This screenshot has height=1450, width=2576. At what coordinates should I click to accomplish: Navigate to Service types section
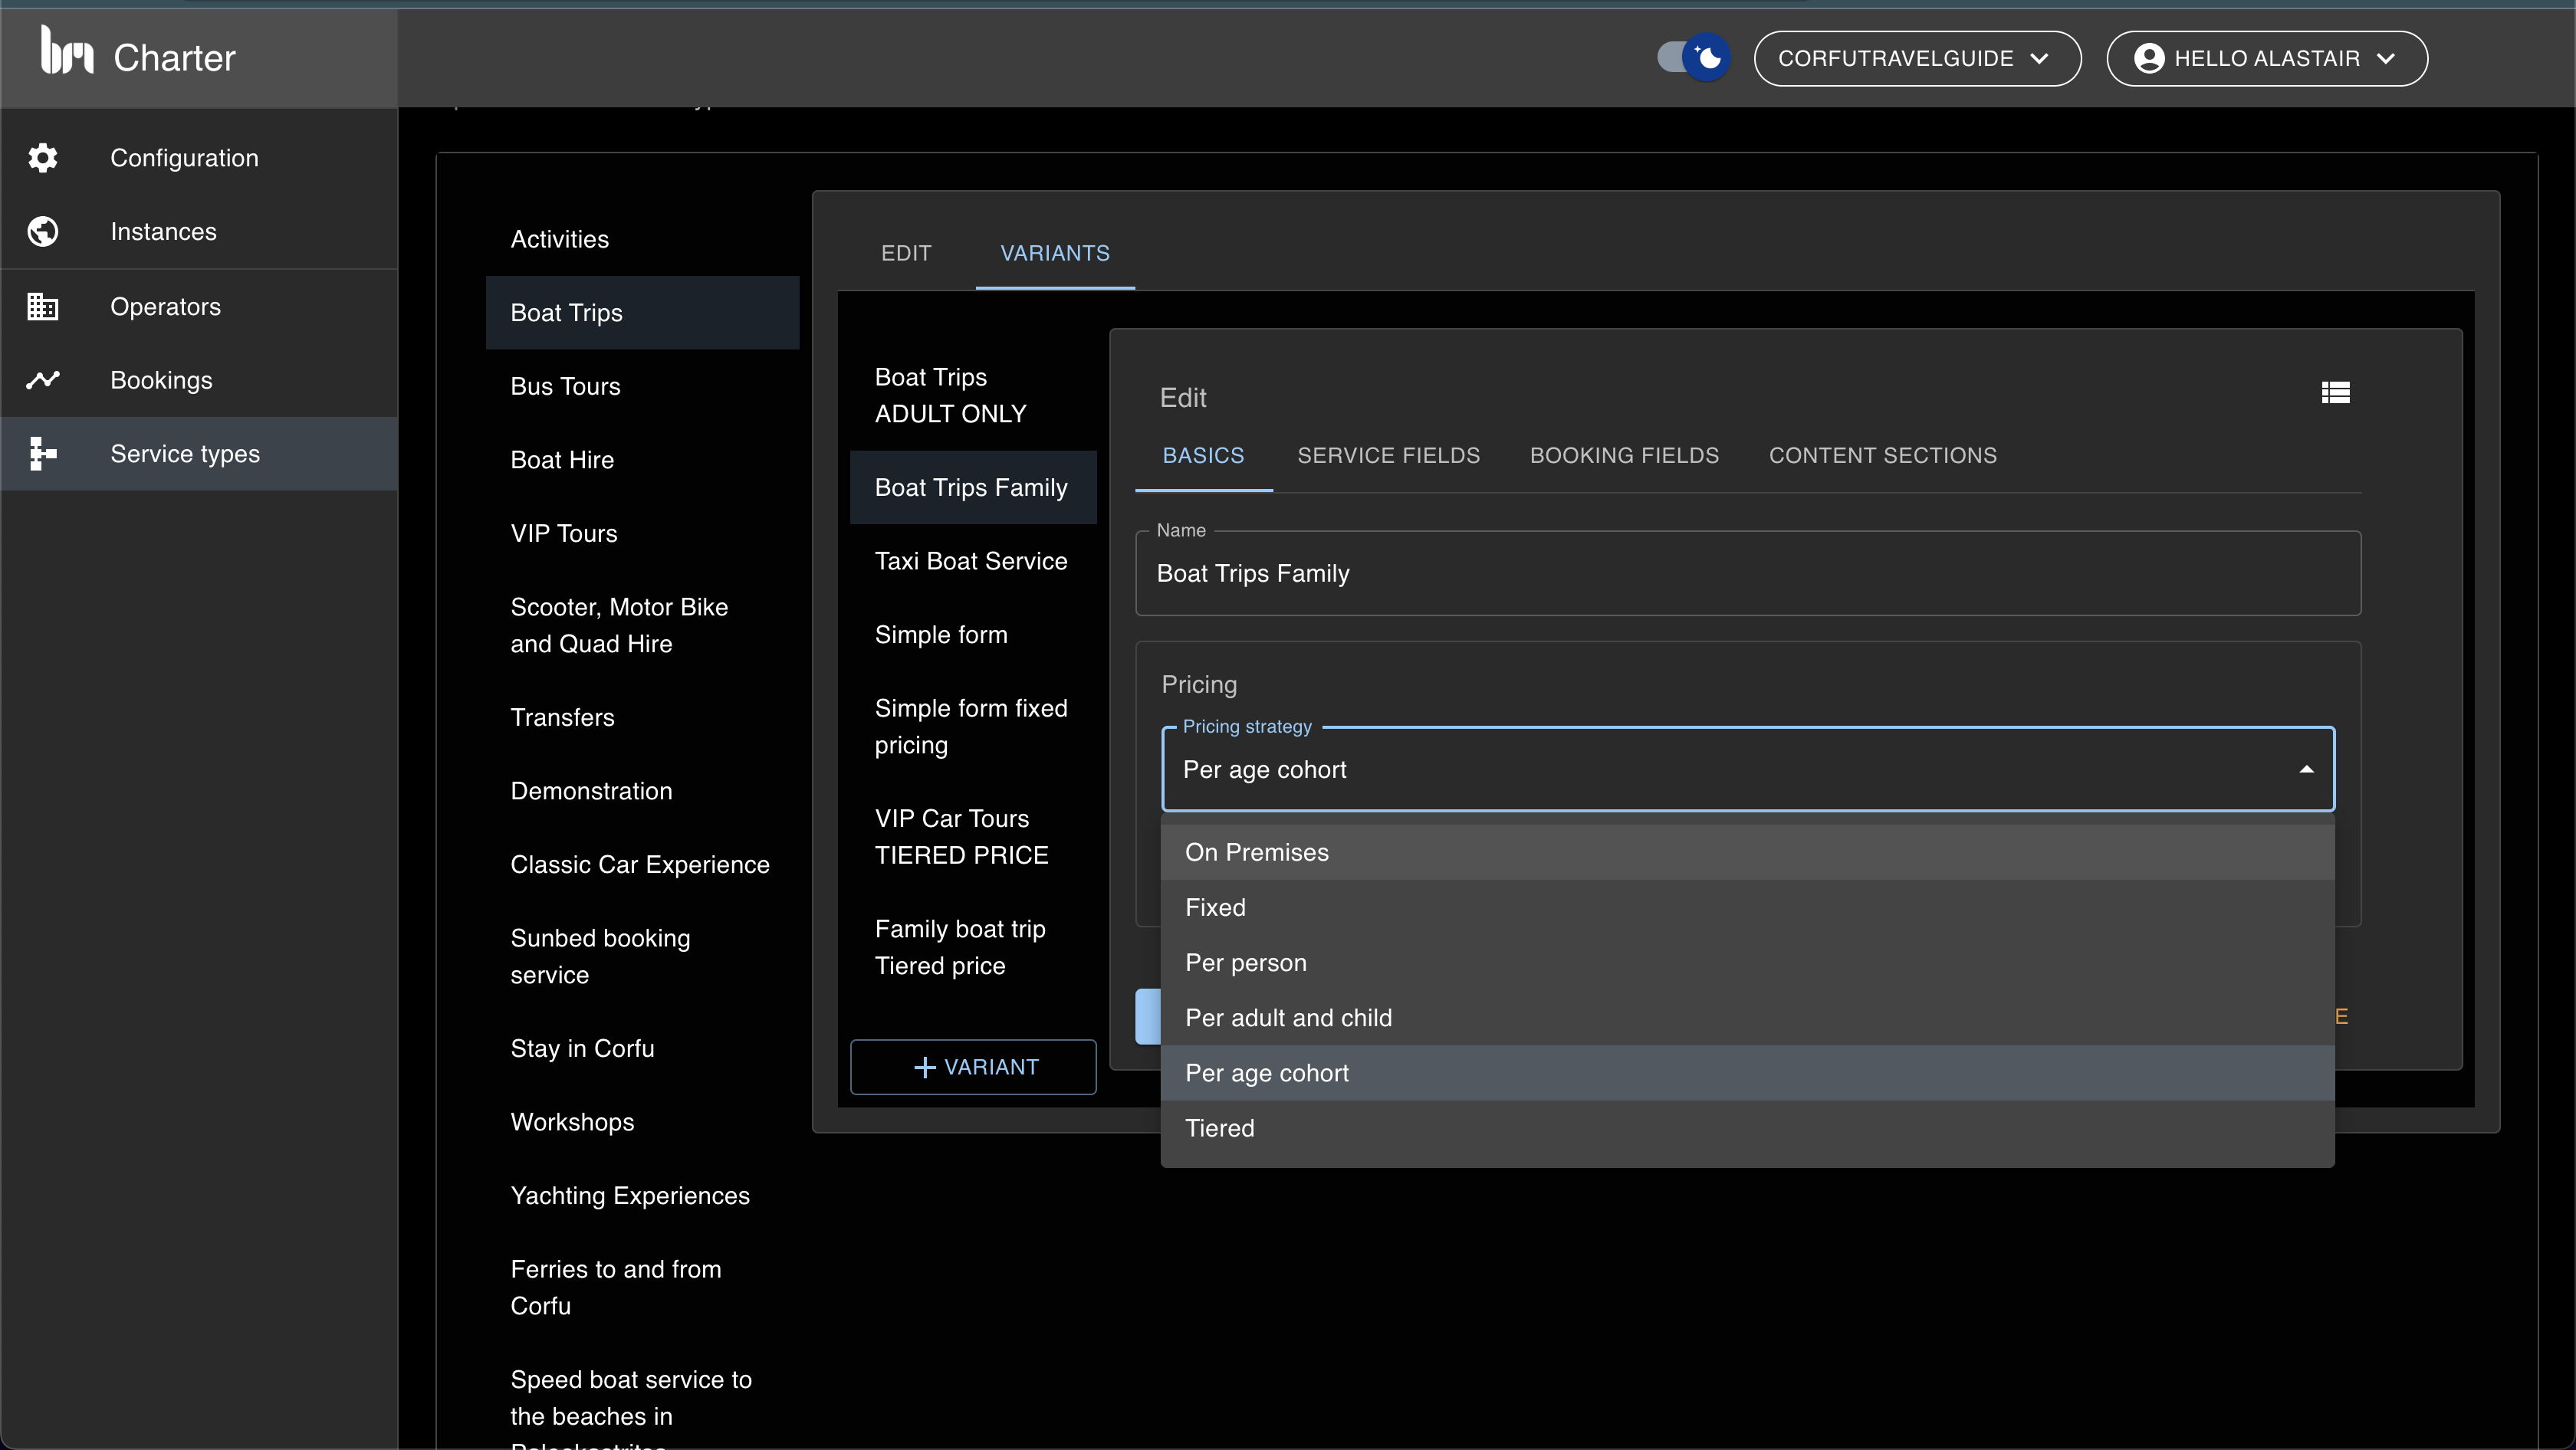[x=184, y=454]
